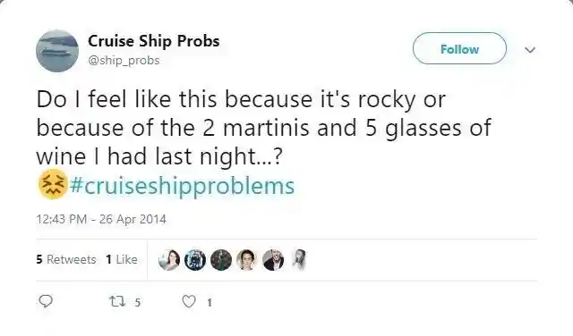This screenshot has height=336, width=573.
Task: Retweet using the retweet arrows icon
Action: coord(117,302)
